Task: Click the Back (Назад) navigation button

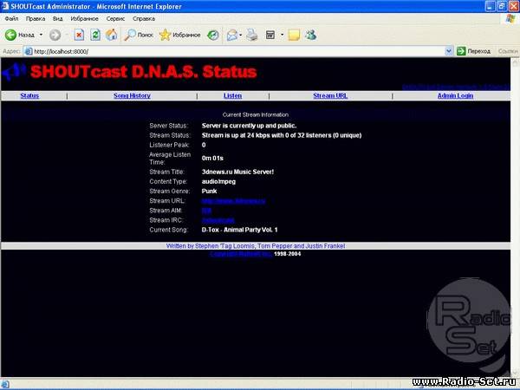Action: click(21, 36)
